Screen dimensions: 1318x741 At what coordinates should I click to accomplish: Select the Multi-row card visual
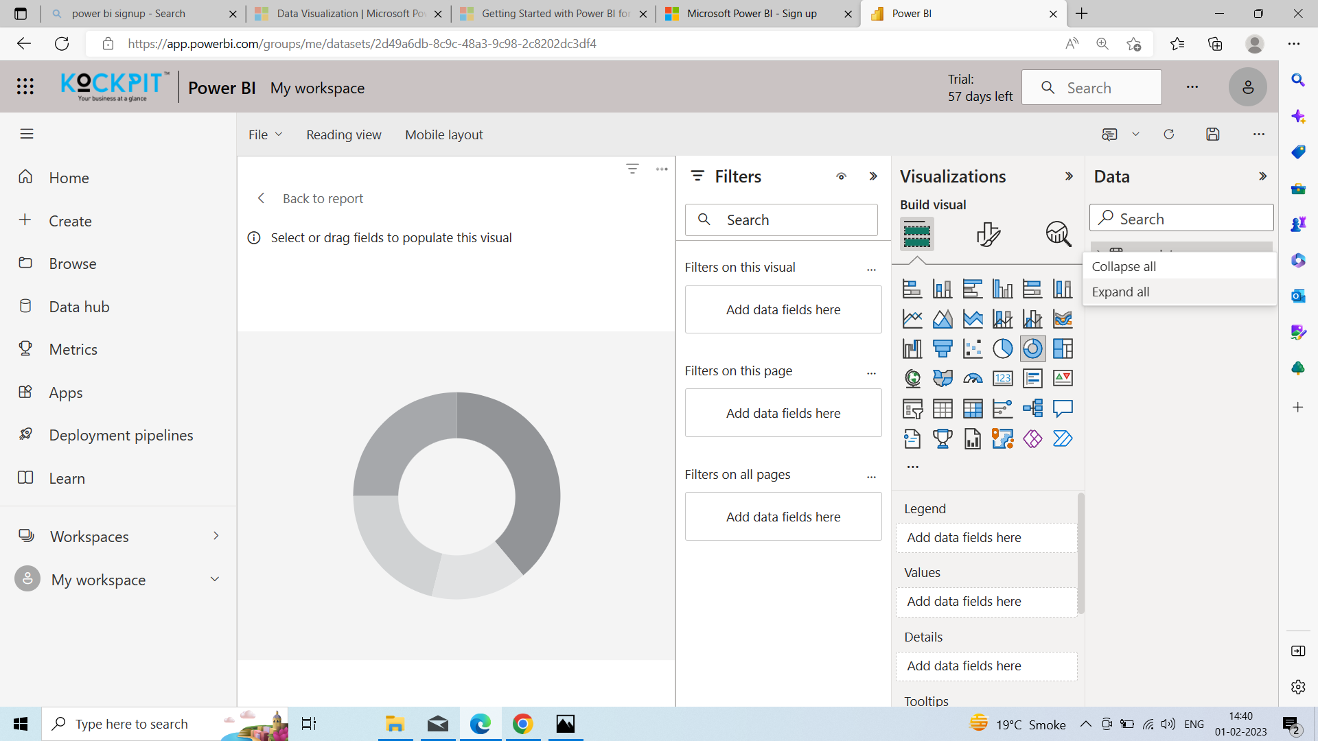tap(1032, 378)
